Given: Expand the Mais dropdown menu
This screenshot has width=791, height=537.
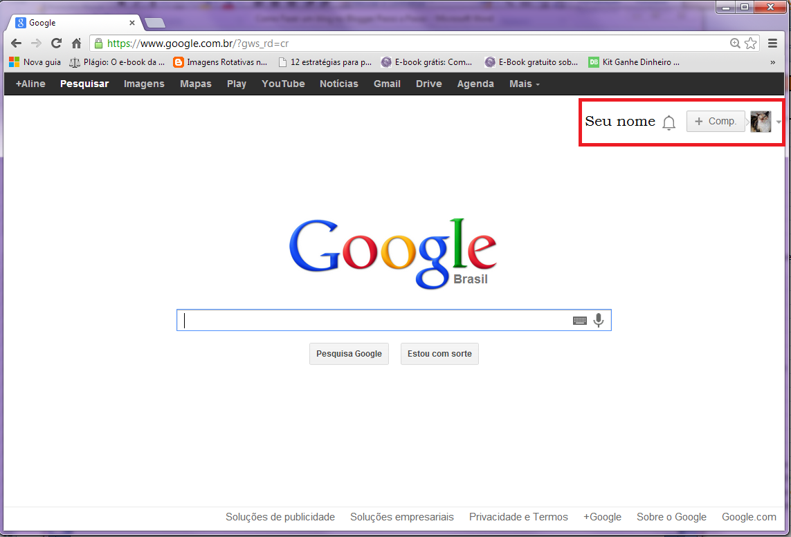Looking at the screenshot, I should coord(524,84).
